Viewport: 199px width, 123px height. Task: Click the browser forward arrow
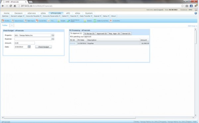7,6
